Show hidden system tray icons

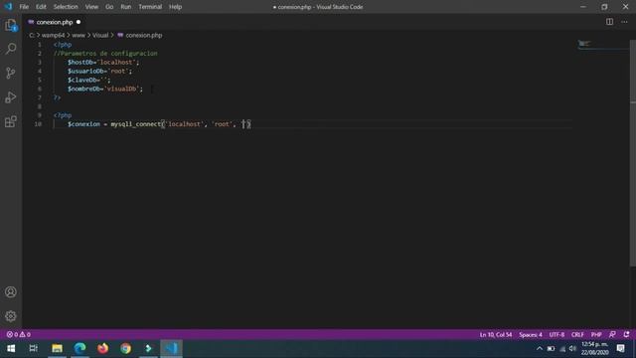pyautogui.click(x=539, y=349)
